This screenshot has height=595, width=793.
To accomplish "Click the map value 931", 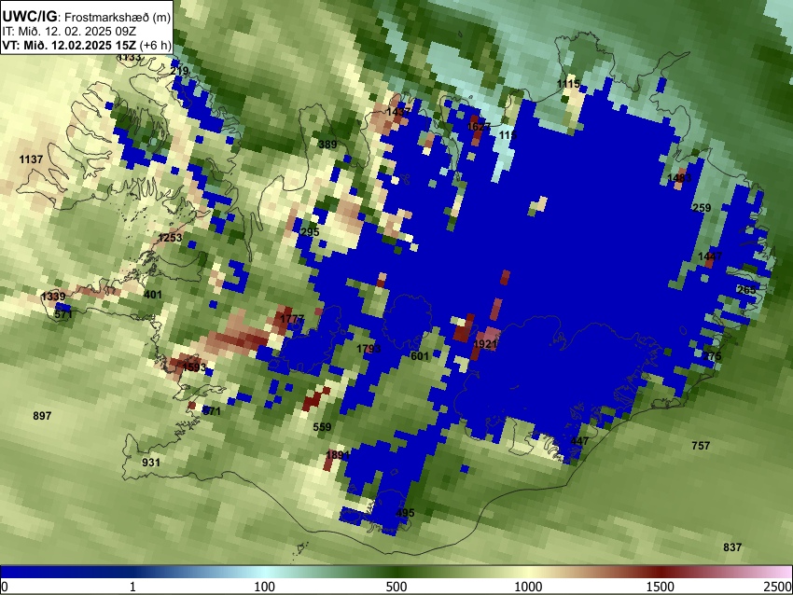I will click(x=151, y=462).
